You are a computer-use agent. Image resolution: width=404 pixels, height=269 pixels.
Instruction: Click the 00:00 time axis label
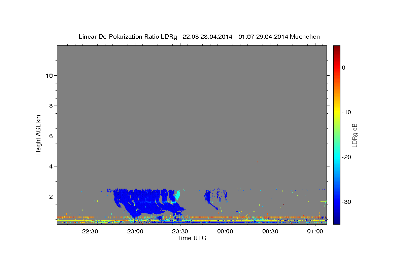225,231
